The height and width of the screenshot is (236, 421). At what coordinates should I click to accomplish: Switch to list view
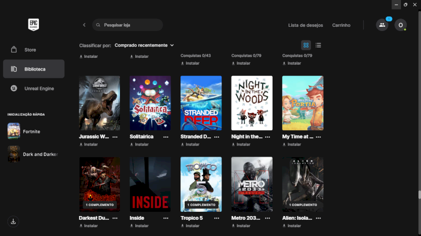[318, 45]
